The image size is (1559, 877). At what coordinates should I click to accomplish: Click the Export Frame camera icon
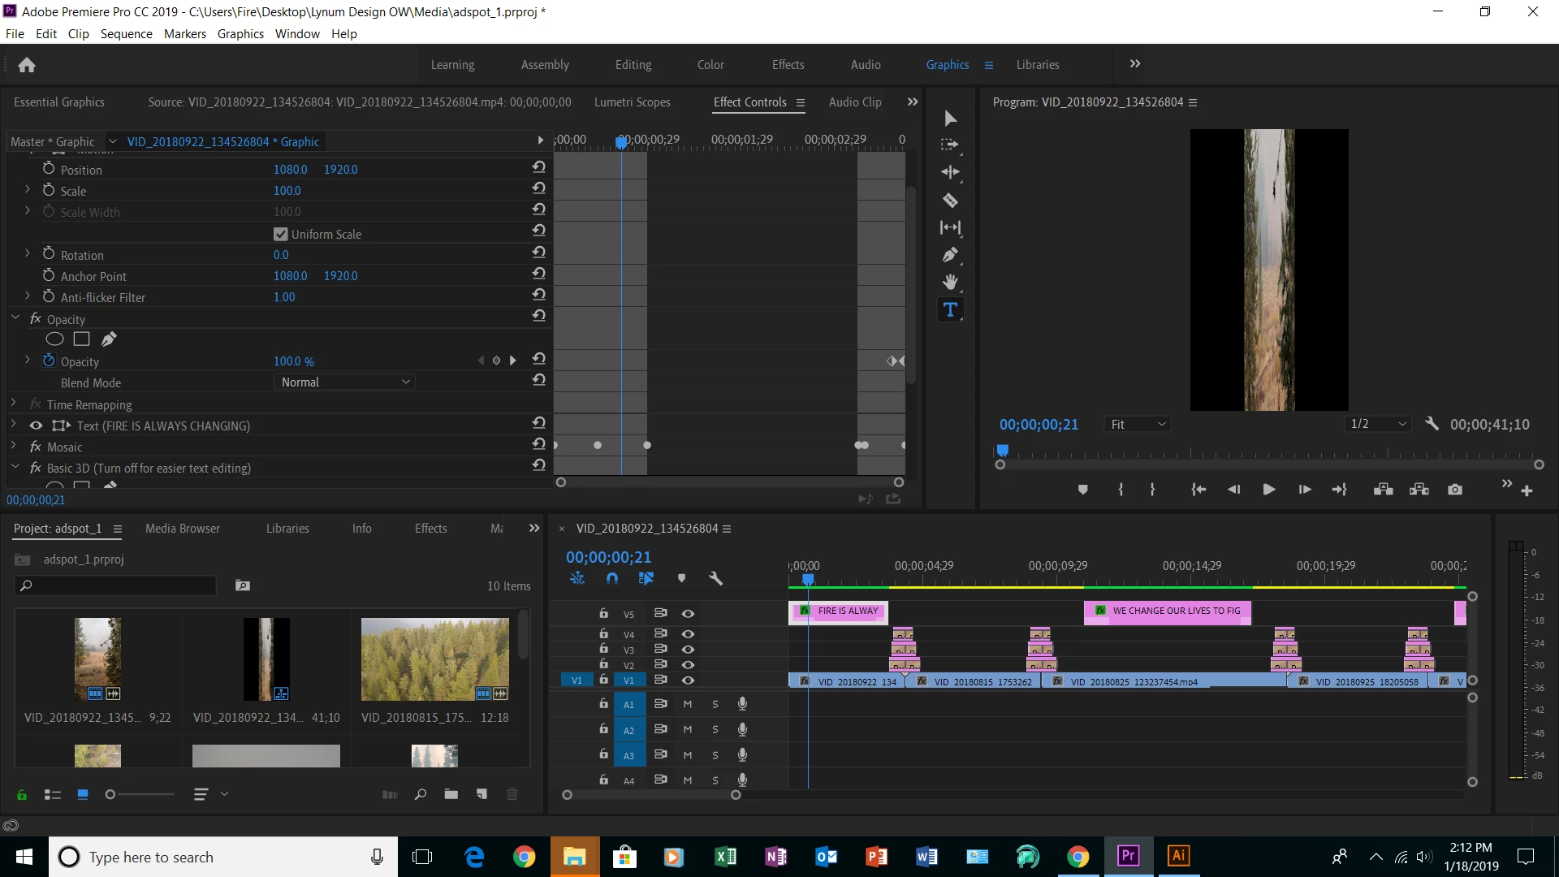(1455, 490)
